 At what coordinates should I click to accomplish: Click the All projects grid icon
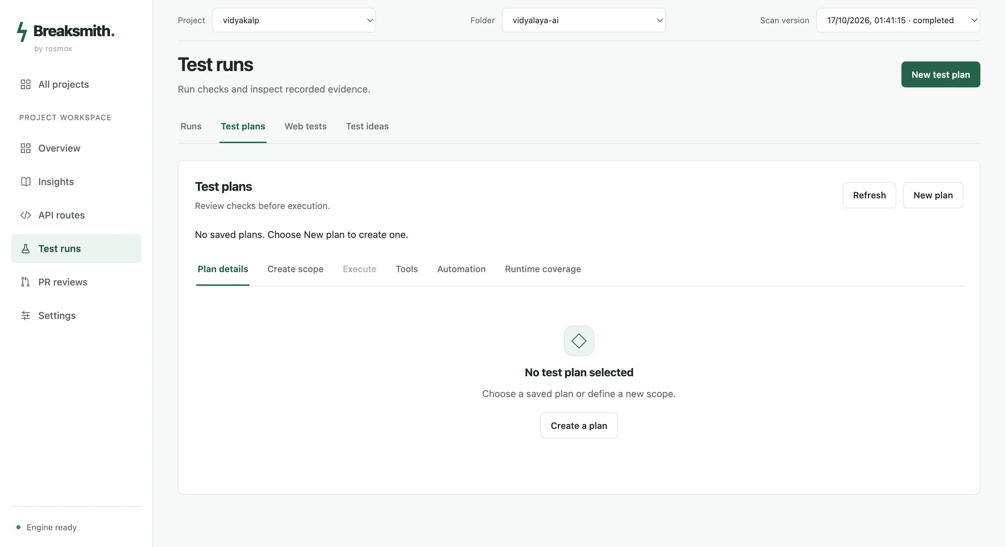pyautogui.click(x=25, y=85)
